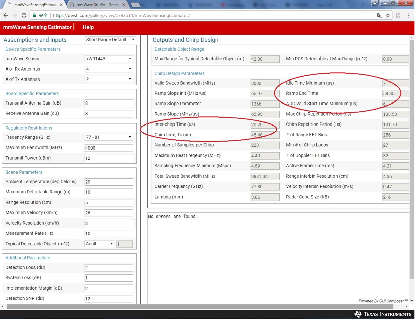This screenshot has width=416, height=319.
Task: Click the Number of Samples value 223
Action: tap(265, 145)
